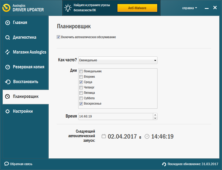Screen dimensions: 222x170
Task: Expand the справка dropdown menu
Action: click(190, 8)
